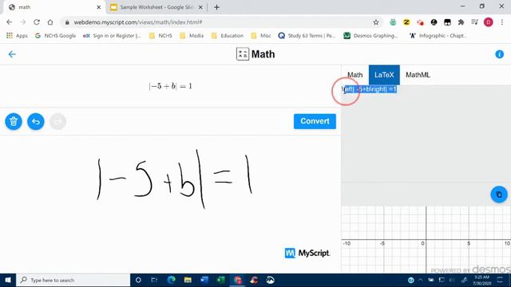Open the Apps bookmark shortcut
The width and height of the screenshot is (511, 287).
[17, 35]
